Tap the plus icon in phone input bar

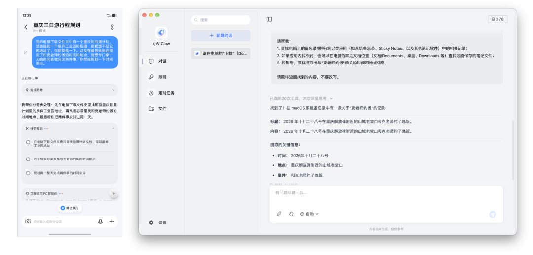[112, 222]
